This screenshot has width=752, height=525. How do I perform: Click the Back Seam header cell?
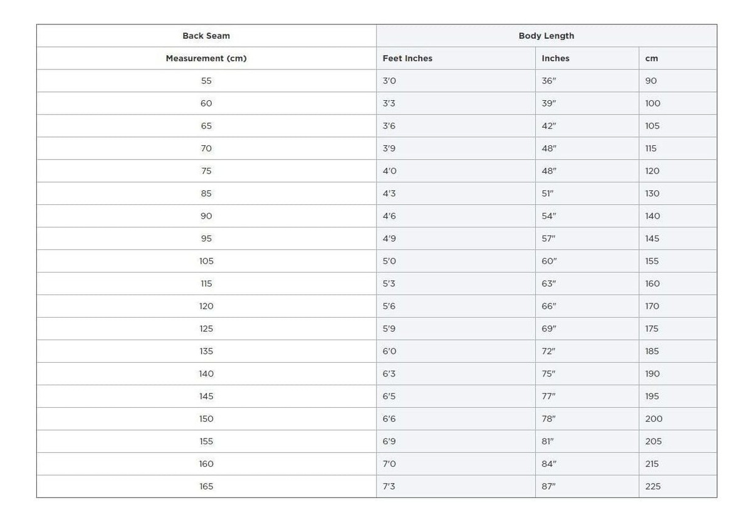click(206, 36)
